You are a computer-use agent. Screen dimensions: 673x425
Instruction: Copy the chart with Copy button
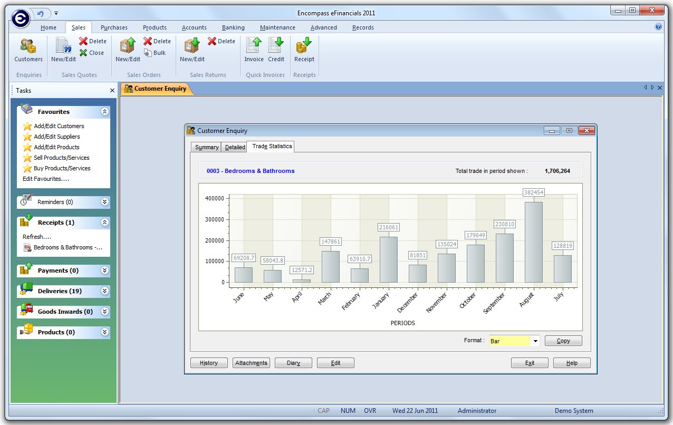[563, 341]
